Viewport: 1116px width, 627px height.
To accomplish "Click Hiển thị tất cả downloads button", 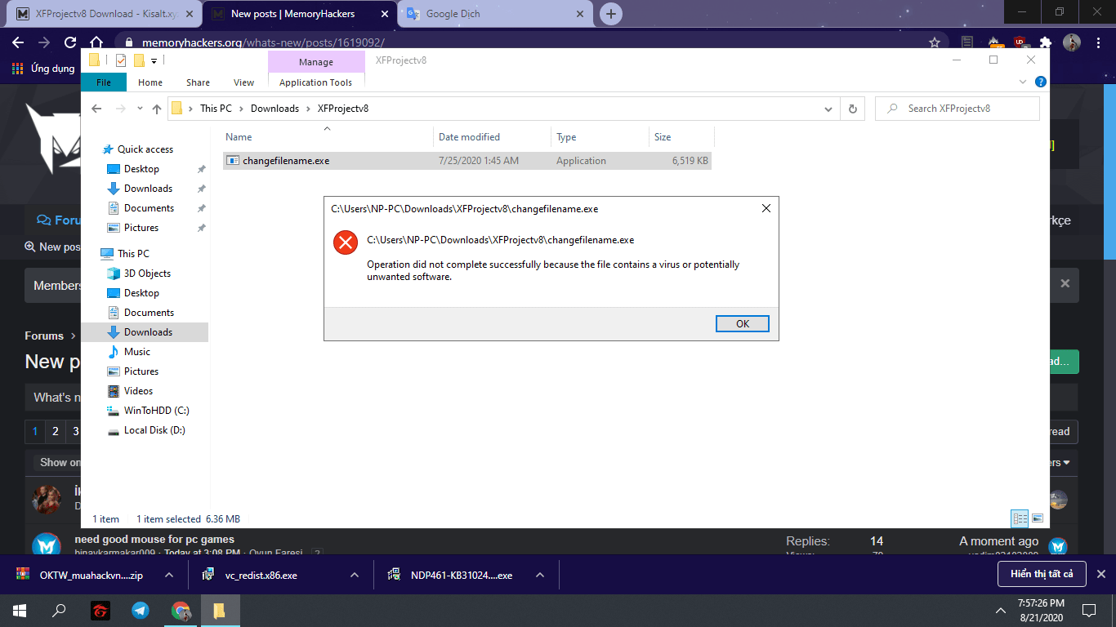I will pyautogui.click(x=1042, y=574).
